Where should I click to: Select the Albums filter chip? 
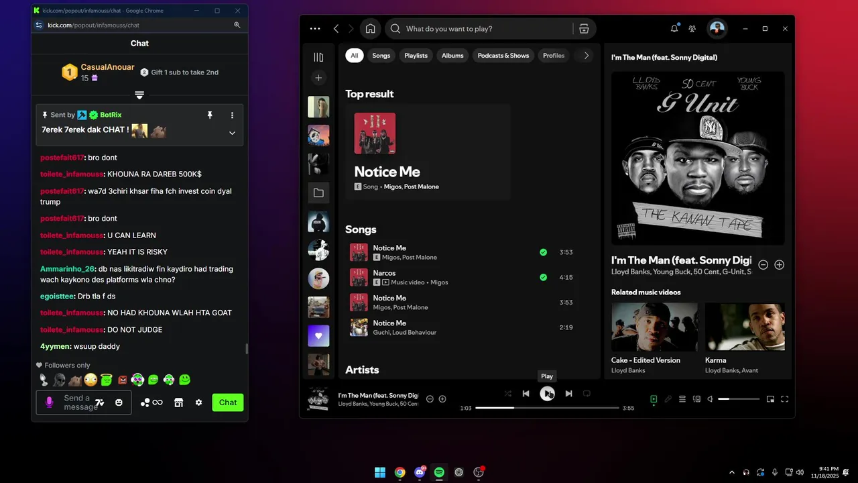pyautogui.click(x=452, y=56)
